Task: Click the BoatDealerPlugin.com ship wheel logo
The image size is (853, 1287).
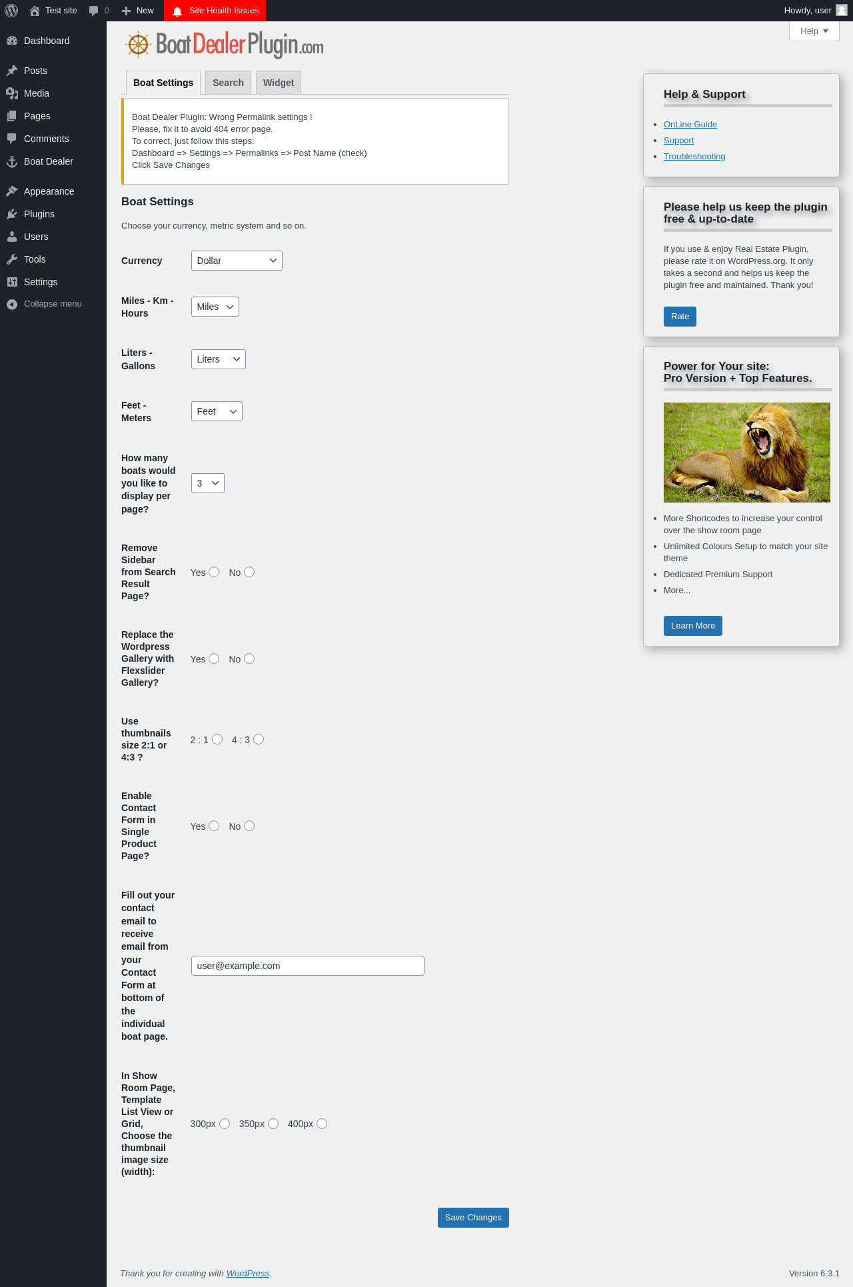Action: pos(138,45)
